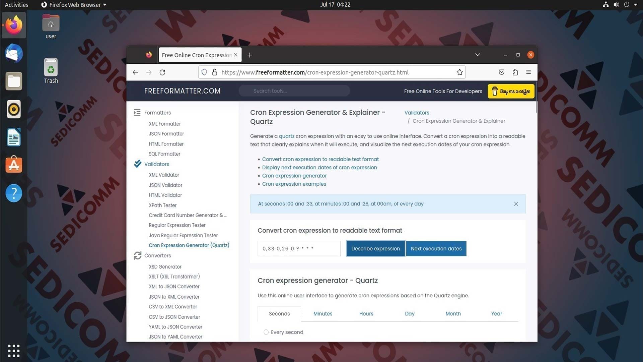643x362 pixels.
Task: Open the Firefox hamburger menu
Action: pos(528,72)
